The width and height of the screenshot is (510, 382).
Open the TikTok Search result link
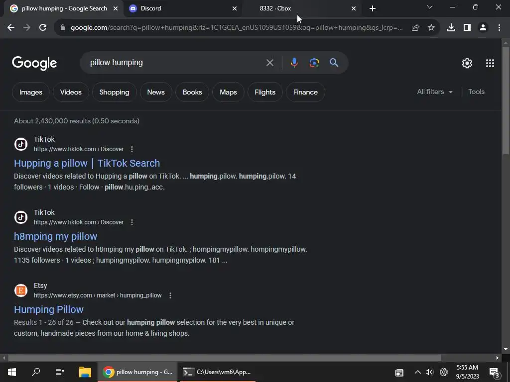click(87, 163)
